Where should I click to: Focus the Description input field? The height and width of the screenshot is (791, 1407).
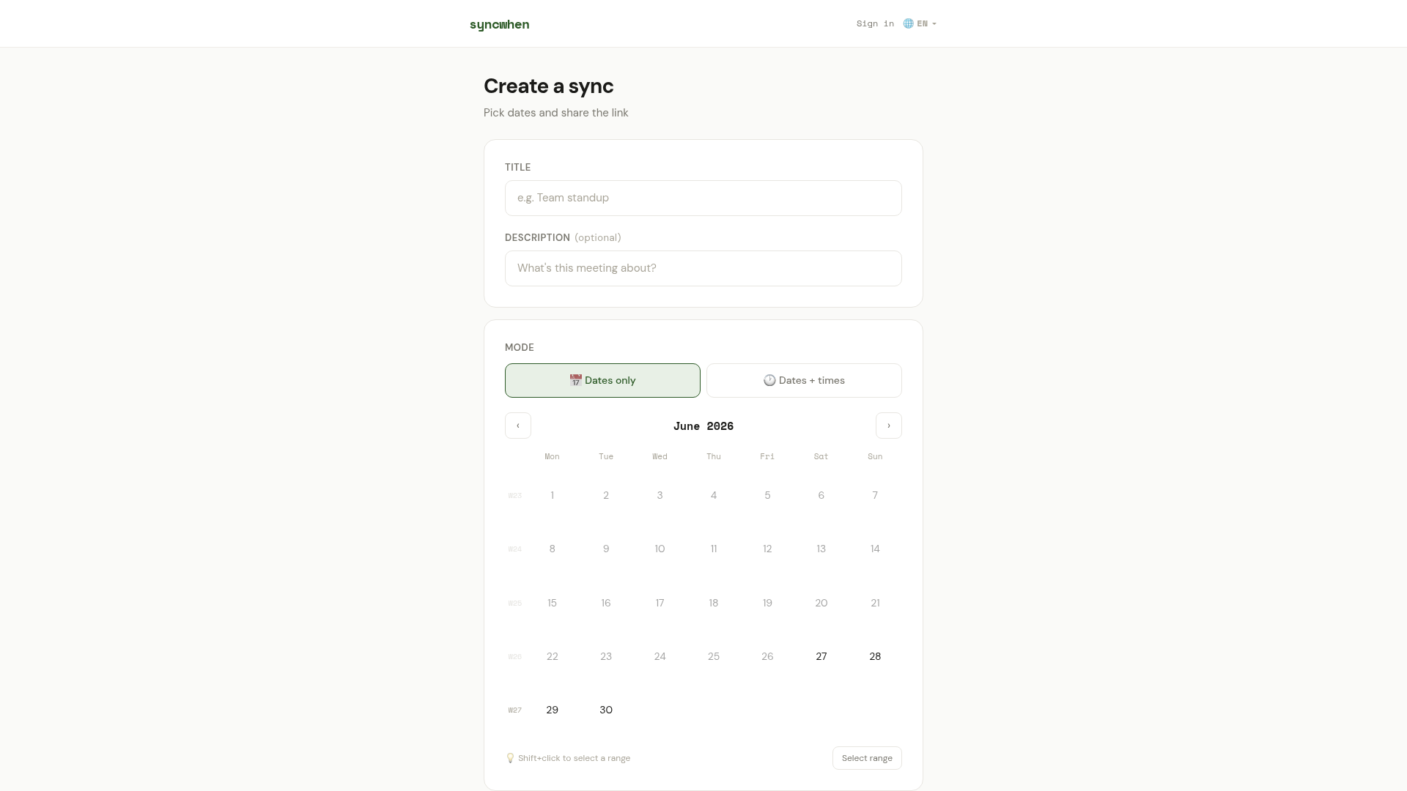coord(703,268)
